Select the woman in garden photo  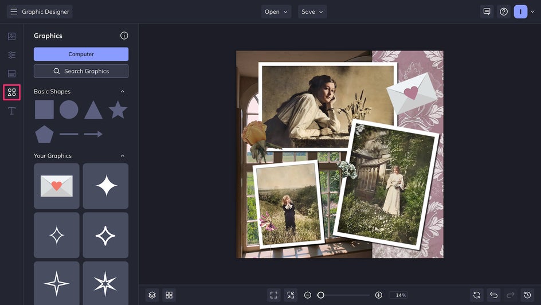pyautogui.click(x=386, y=185)
